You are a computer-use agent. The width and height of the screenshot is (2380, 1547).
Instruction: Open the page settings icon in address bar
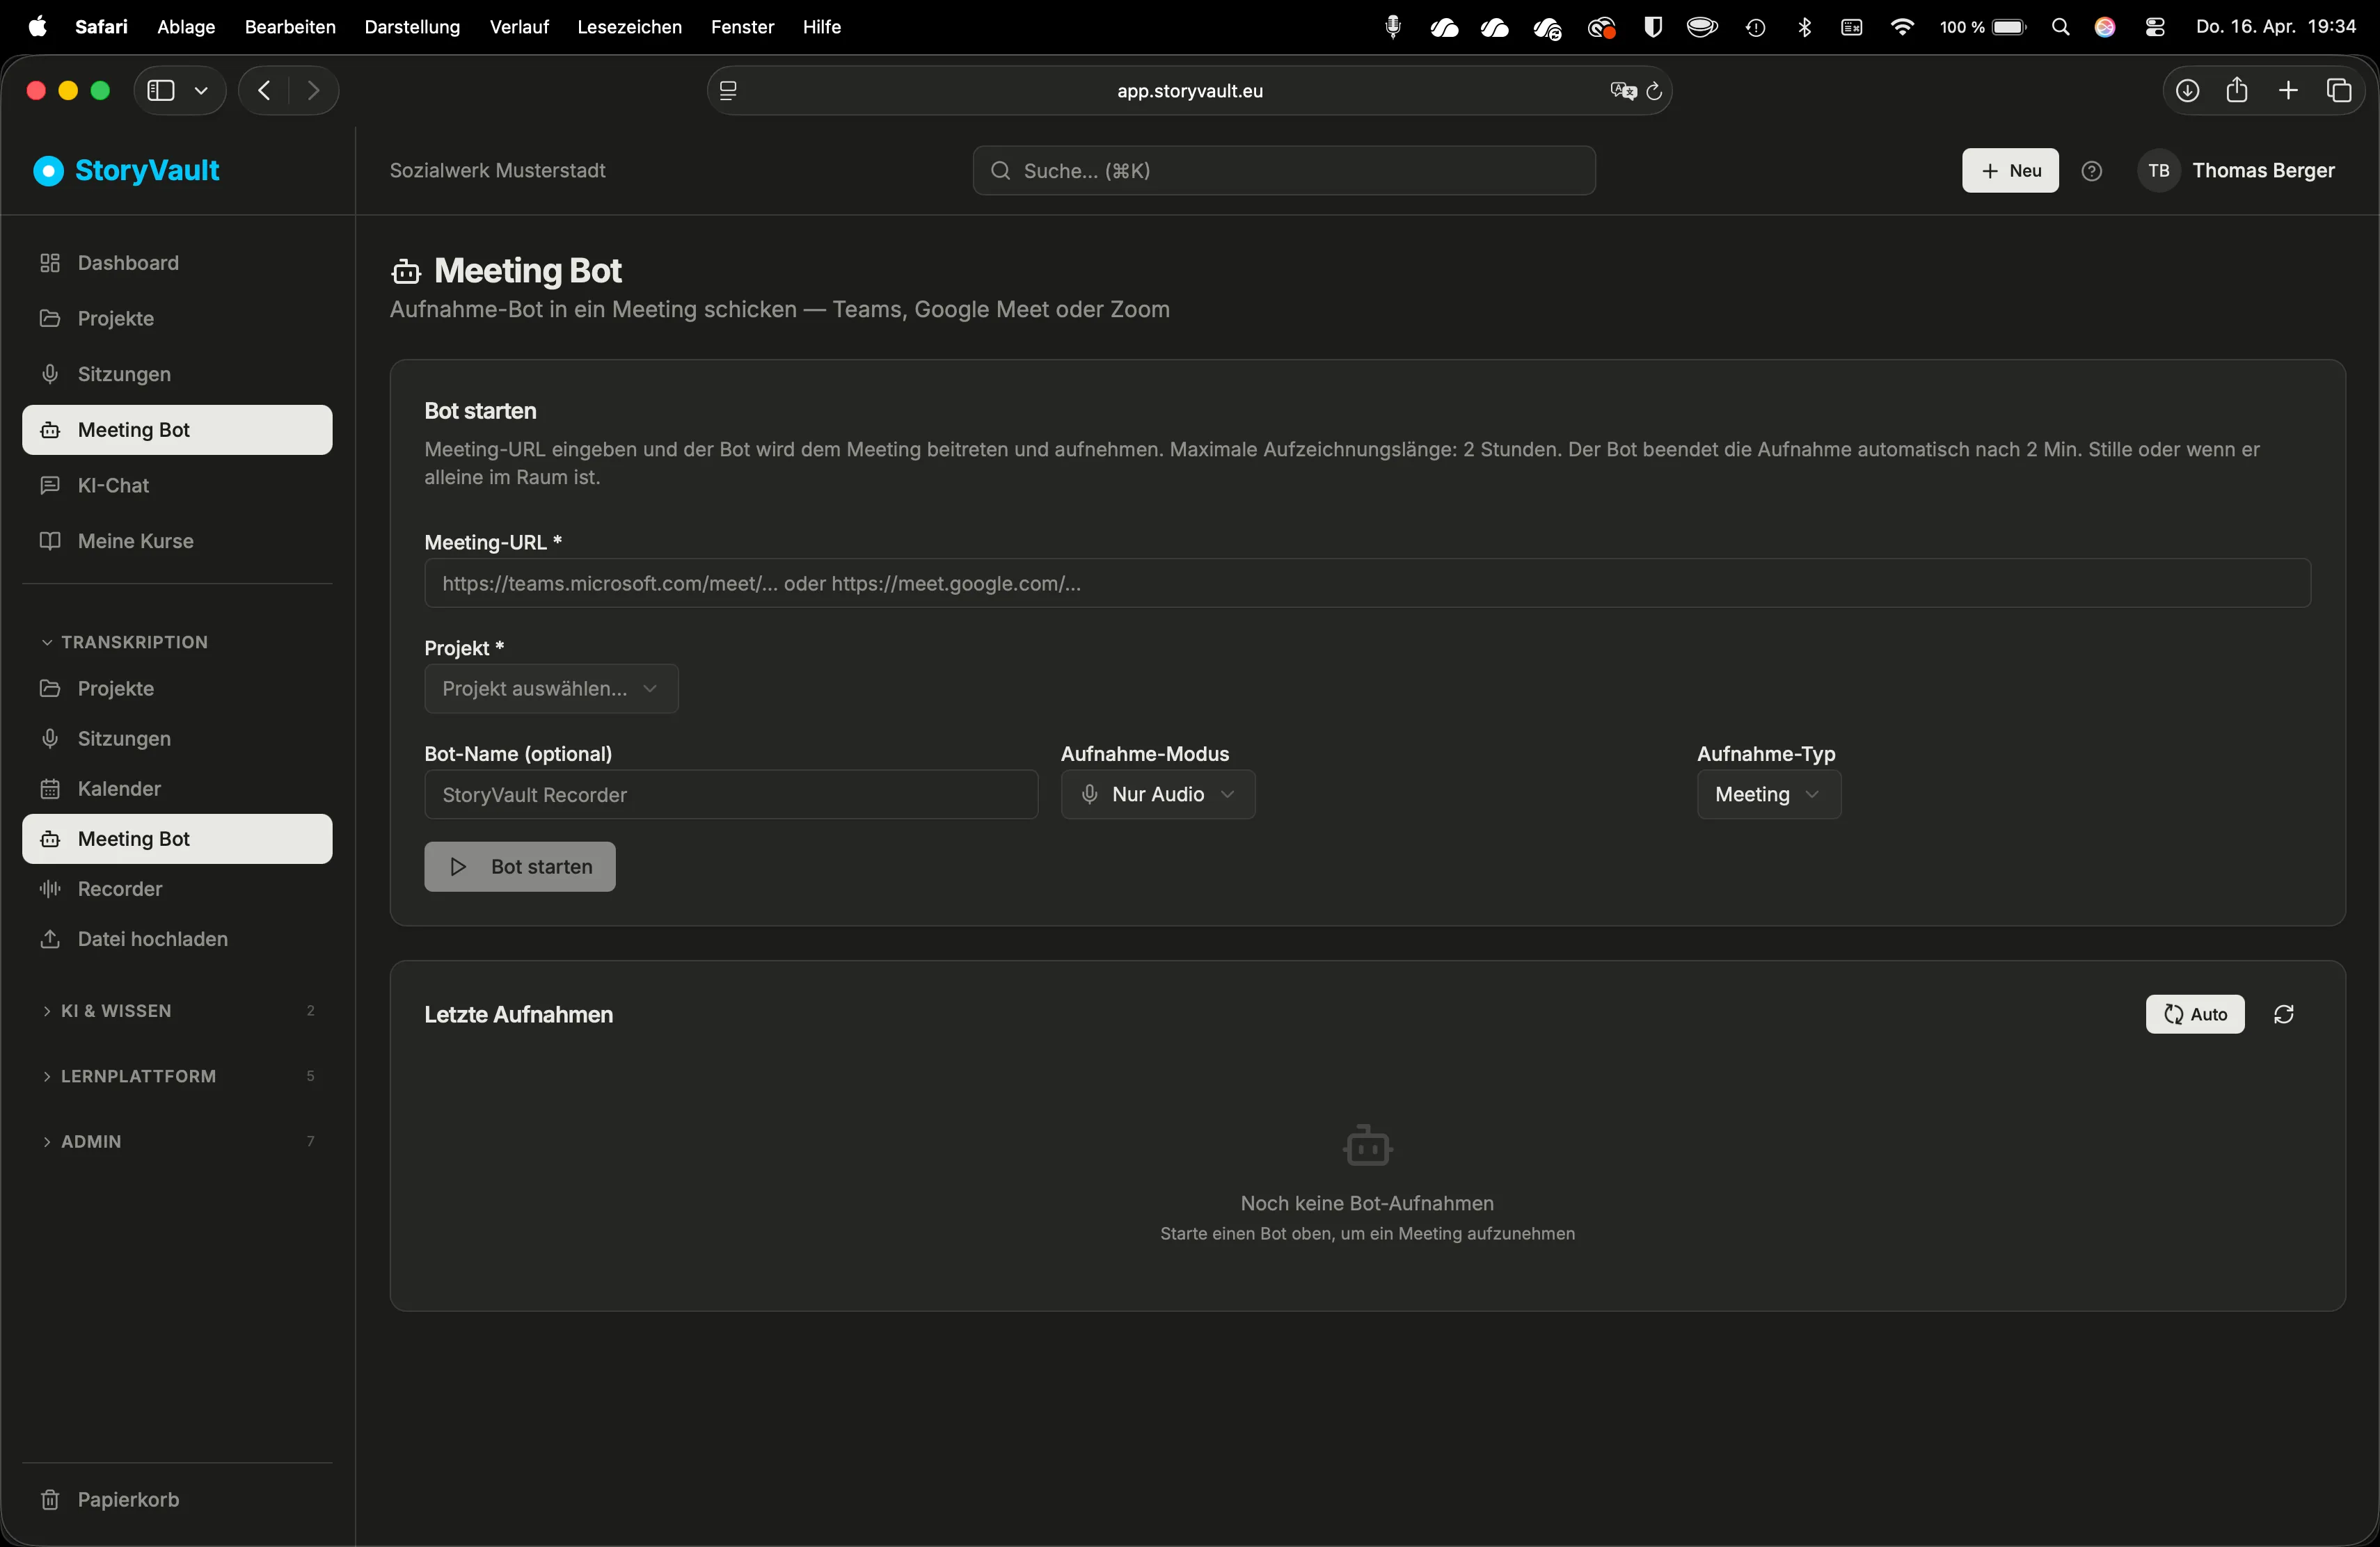[x=729, y=91]
